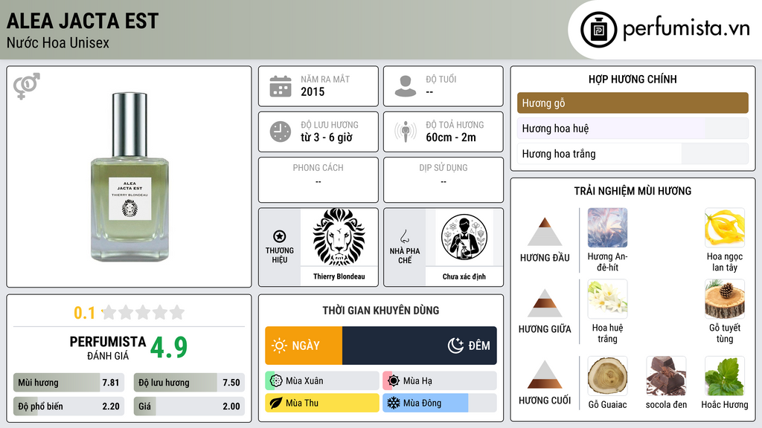
Task: Select the Hoa ngọc lan tây note image
Action: point(725,227)
